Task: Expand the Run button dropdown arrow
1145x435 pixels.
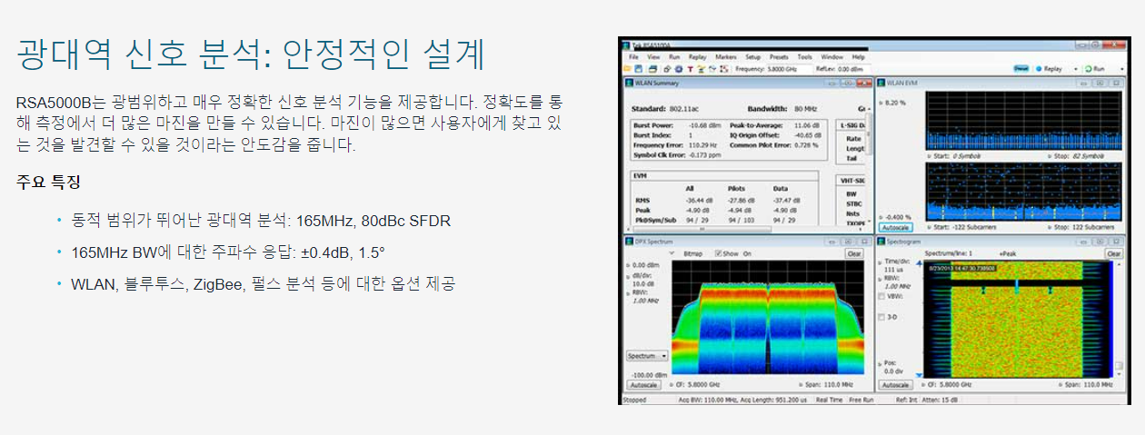Action: (1121, 69)
